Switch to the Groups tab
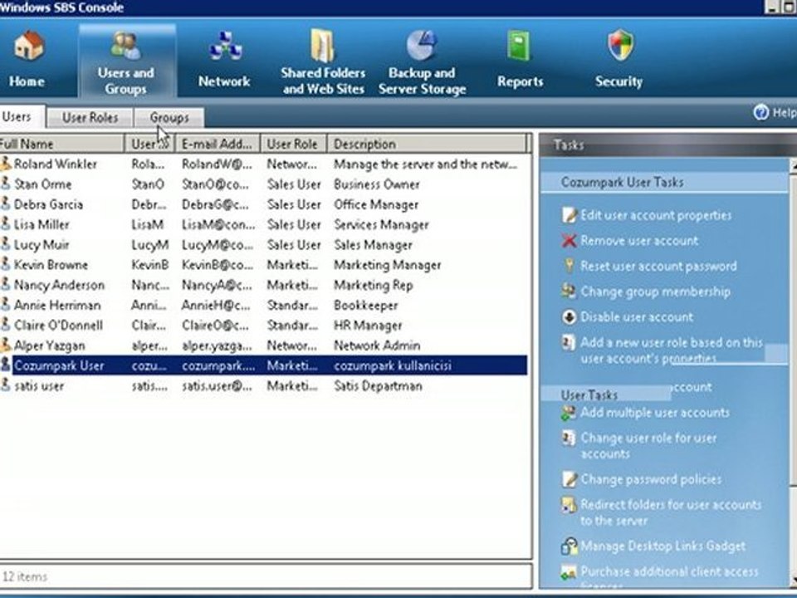 [169, 118]
